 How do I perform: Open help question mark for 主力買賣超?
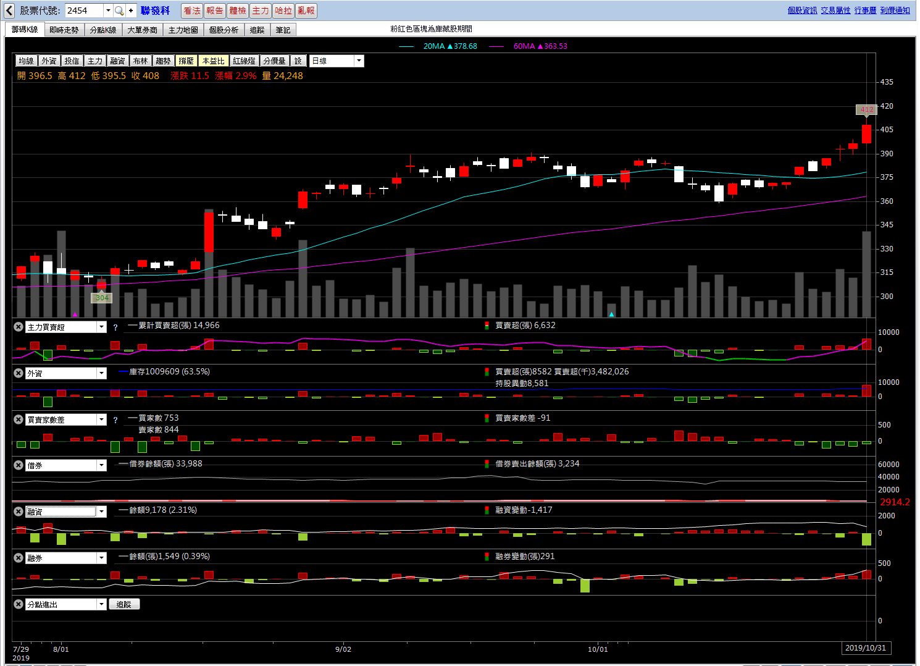coord(115,327)
